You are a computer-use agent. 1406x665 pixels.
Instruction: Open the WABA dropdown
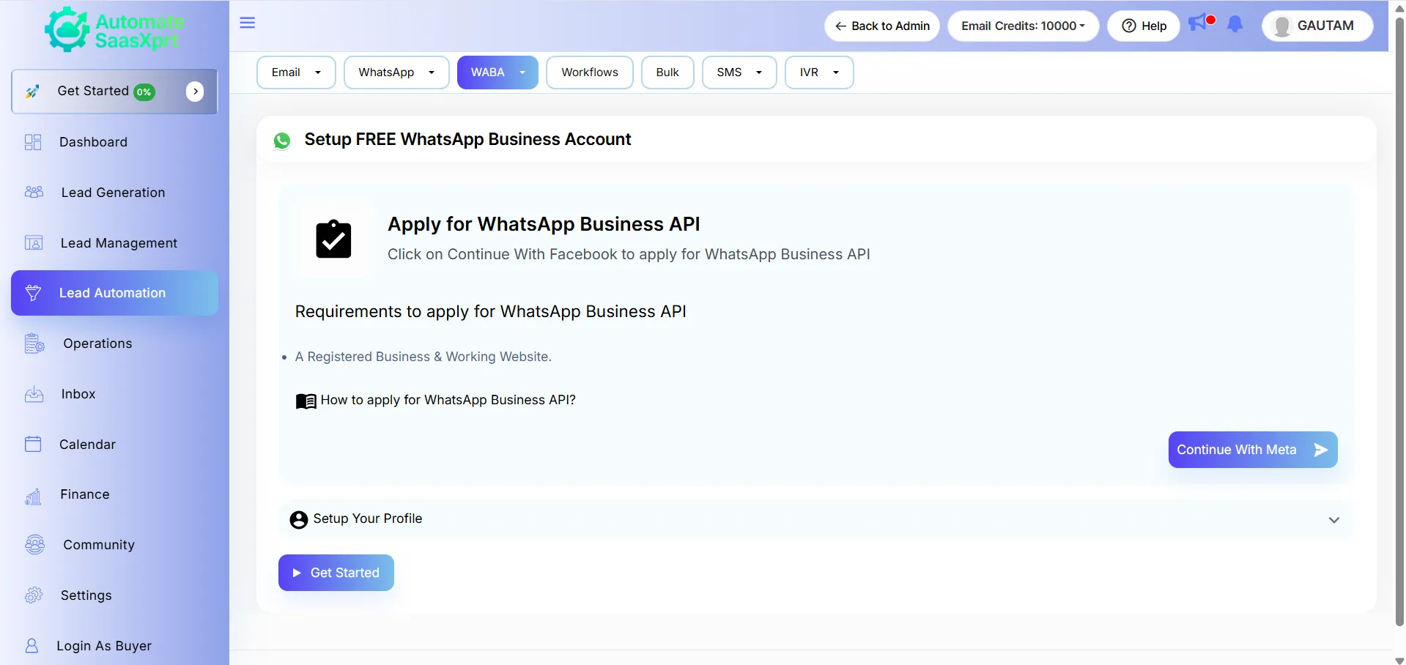pos(497,73)
